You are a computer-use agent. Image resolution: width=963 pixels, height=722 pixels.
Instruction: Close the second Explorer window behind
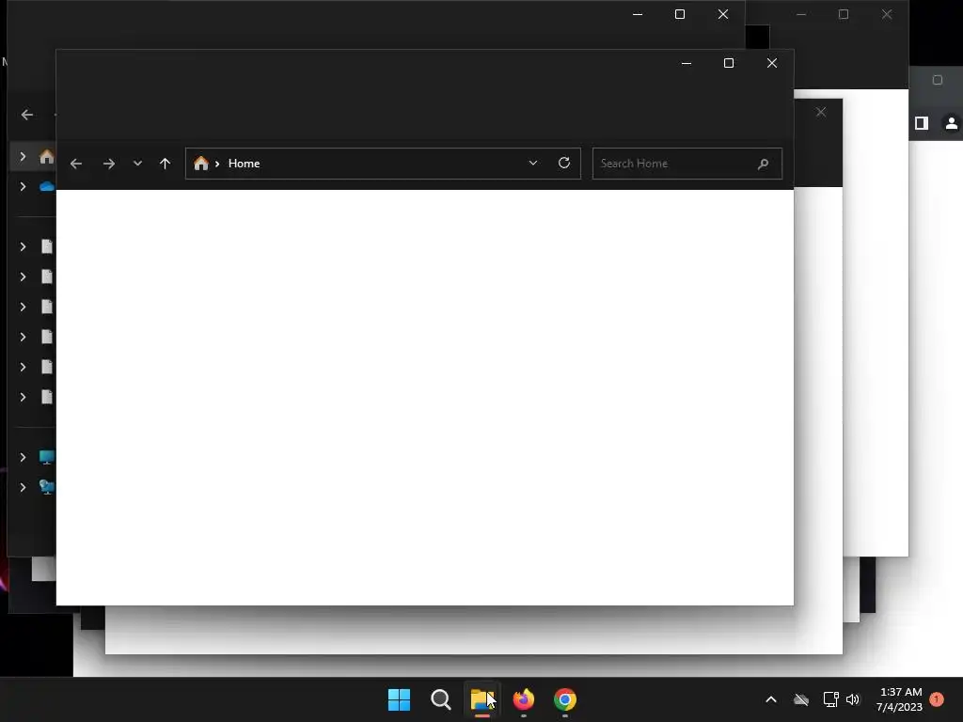[723, 14]
